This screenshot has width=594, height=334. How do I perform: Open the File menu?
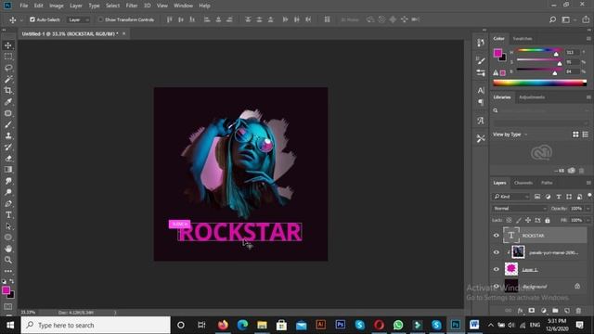point(24,6)
